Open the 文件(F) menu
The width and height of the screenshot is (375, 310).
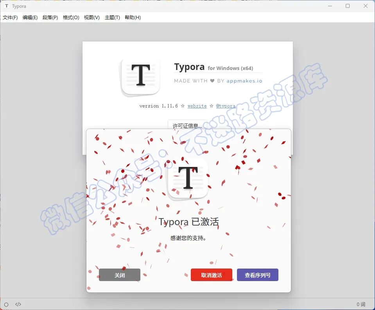tap(10, 18)
